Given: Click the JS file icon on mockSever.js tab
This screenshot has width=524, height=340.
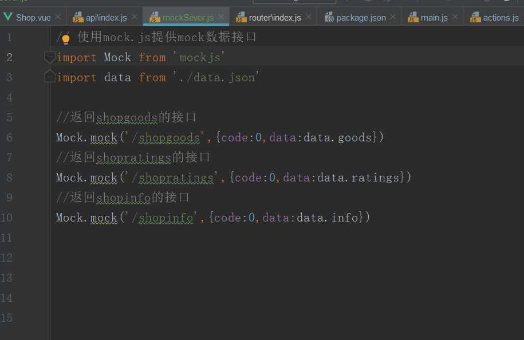Looking at the screenshot, I should (x=155, y=17).
